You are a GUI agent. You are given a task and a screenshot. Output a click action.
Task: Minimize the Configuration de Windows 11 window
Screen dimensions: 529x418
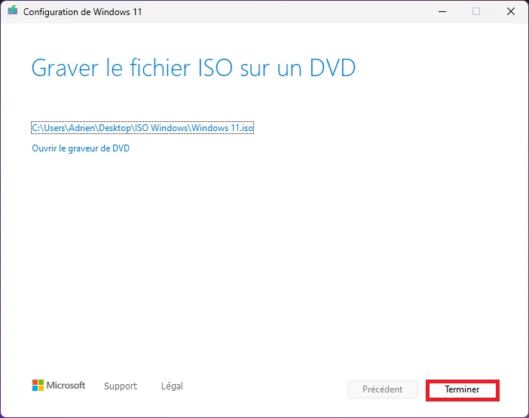442,11
